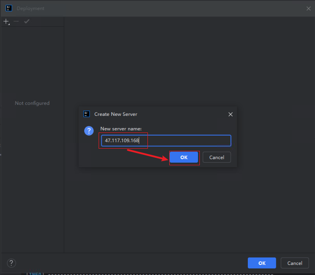This screenshot has height=275, width=315.
Task: Confirm server name with OK in Create New Server dialog
Action: coord(184,157)
